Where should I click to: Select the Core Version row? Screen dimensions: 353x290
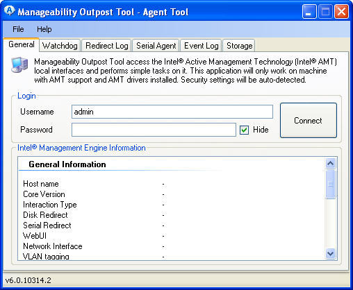pos(171,194)
